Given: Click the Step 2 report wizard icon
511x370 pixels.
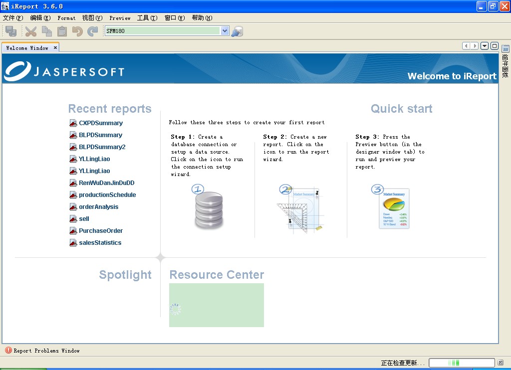Looking at the screenshot, I should [301, 209].
